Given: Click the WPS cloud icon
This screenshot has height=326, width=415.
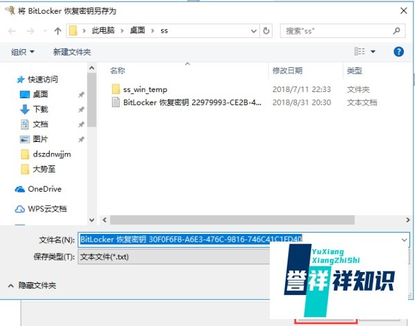Looking at the screenshot, I should 20,209.
